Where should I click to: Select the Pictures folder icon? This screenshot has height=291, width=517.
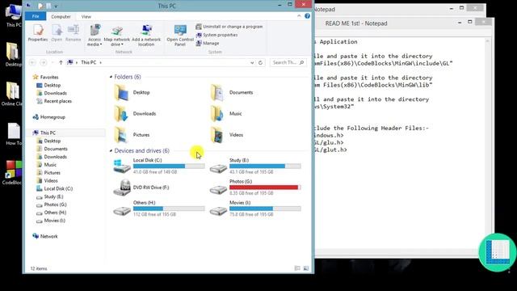pos(121,135)
